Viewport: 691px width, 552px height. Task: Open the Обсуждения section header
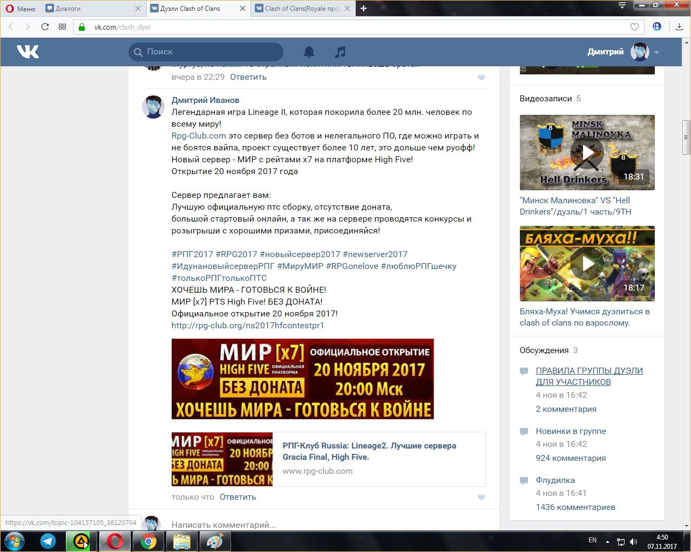544,350
